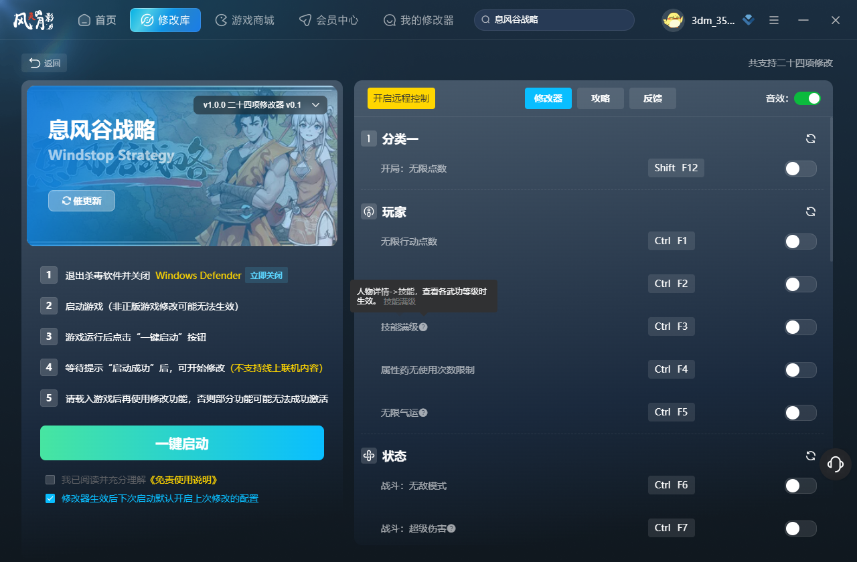Click the Shift F12 hotkey box

(676, 168)
